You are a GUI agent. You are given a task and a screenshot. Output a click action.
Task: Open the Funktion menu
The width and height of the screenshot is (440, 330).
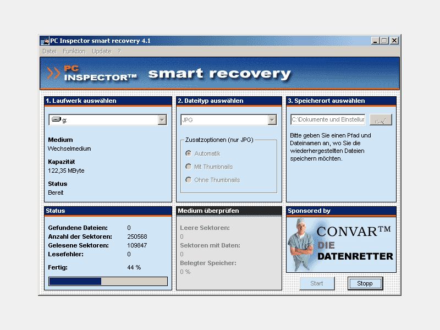74,51
